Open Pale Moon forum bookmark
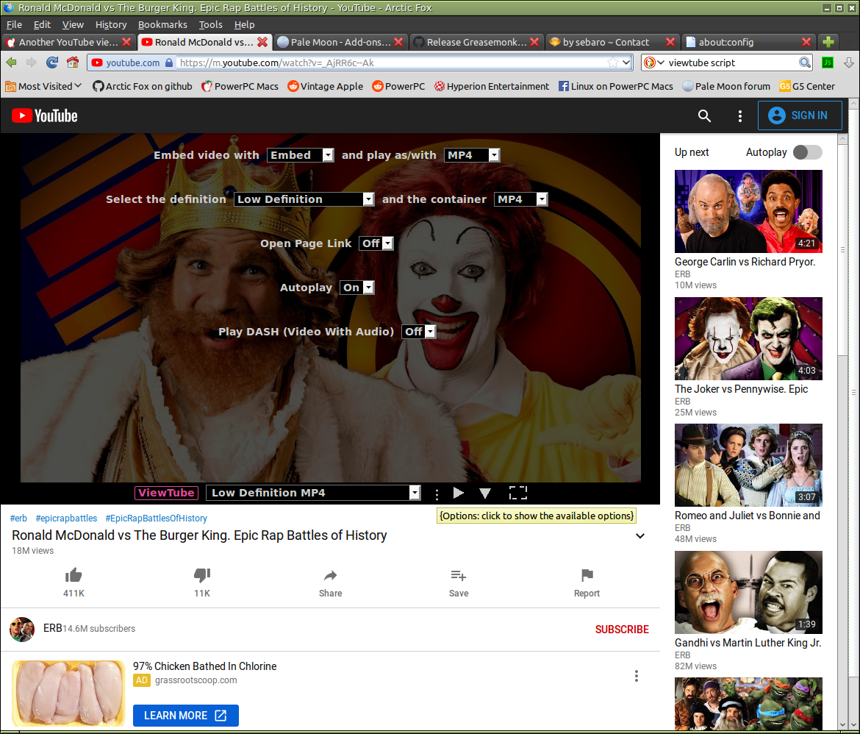 coord(726,86)
